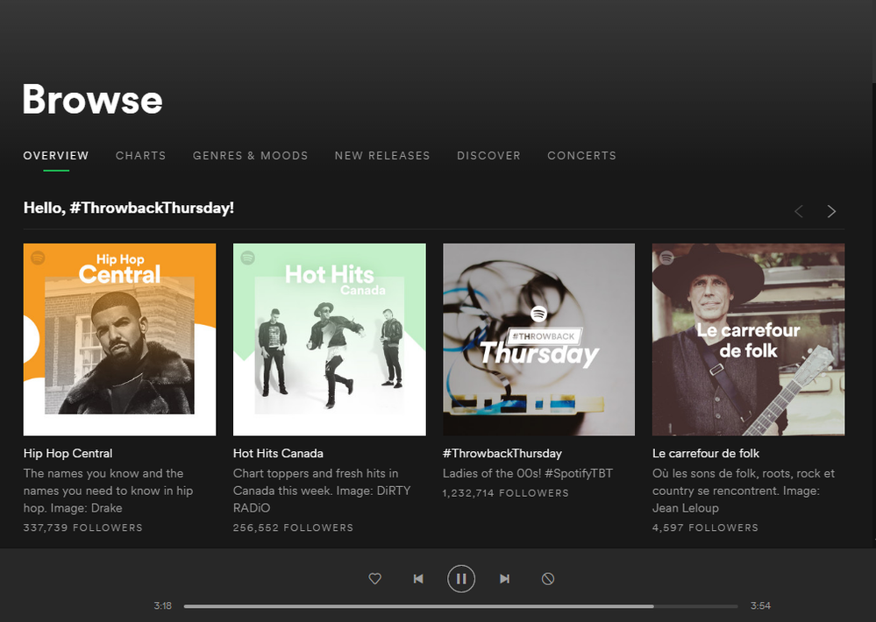Open Le carrefour de folk cover
The width and height of the screenshot is (876, 622).
[749, 340]
